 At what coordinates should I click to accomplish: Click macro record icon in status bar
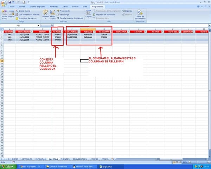14,162
